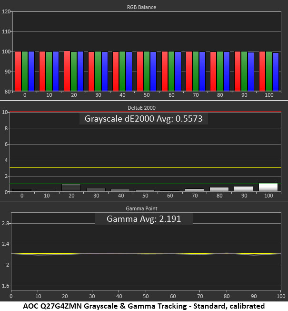Click the blue bar at 0 in RGB Balance
Image resolution: width=288 pixels, height=311 pixels.
[31, 71]
